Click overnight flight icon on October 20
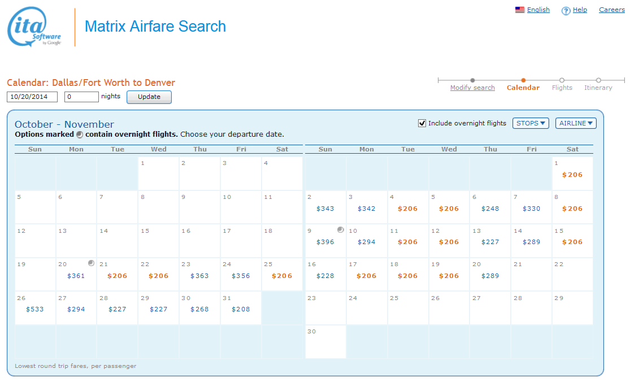Viewport: 630px width, 382px height. tap(91, 263)
